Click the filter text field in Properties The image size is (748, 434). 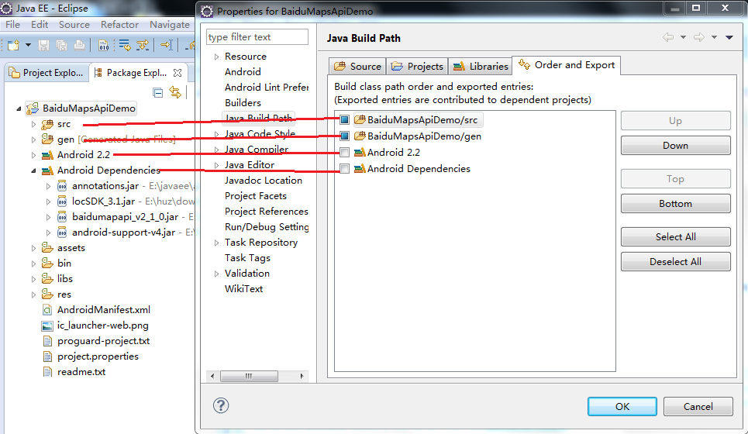pos(257,36)
